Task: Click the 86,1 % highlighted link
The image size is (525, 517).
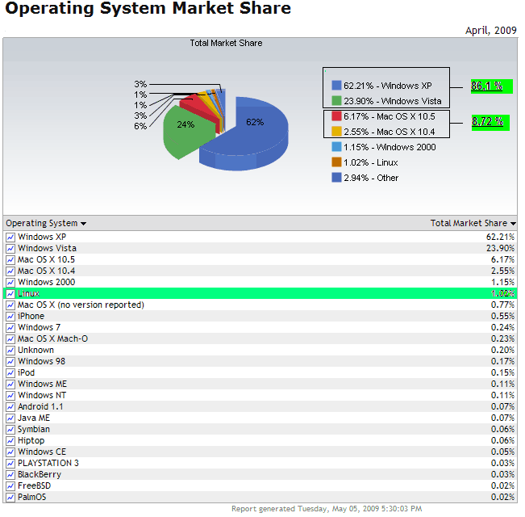Action: 486,86
